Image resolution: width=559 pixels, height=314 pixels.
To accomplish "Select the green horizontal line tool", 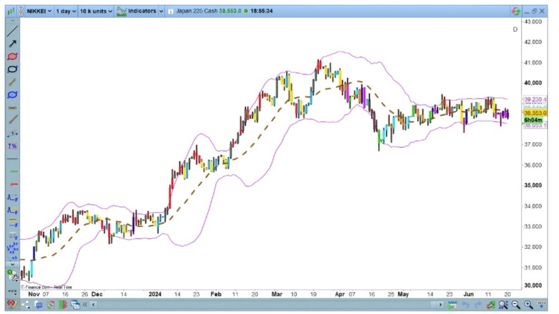I will tap(12, 171).
